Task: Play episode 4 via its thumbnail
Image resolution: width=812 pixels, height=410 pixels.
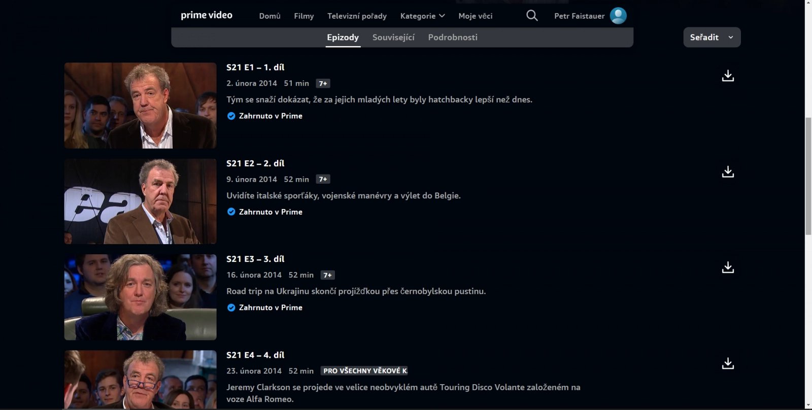Action: pyautogui.click(x=140, y=379)
